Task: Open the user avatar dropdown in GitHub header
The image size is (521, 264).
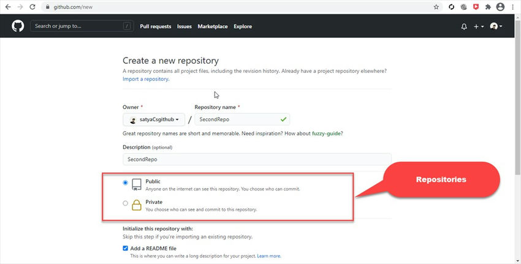Action: [496, 26]
